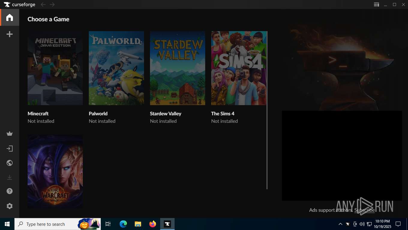
Task: Go back with the left arrow
Action: [x=43, y=4]
